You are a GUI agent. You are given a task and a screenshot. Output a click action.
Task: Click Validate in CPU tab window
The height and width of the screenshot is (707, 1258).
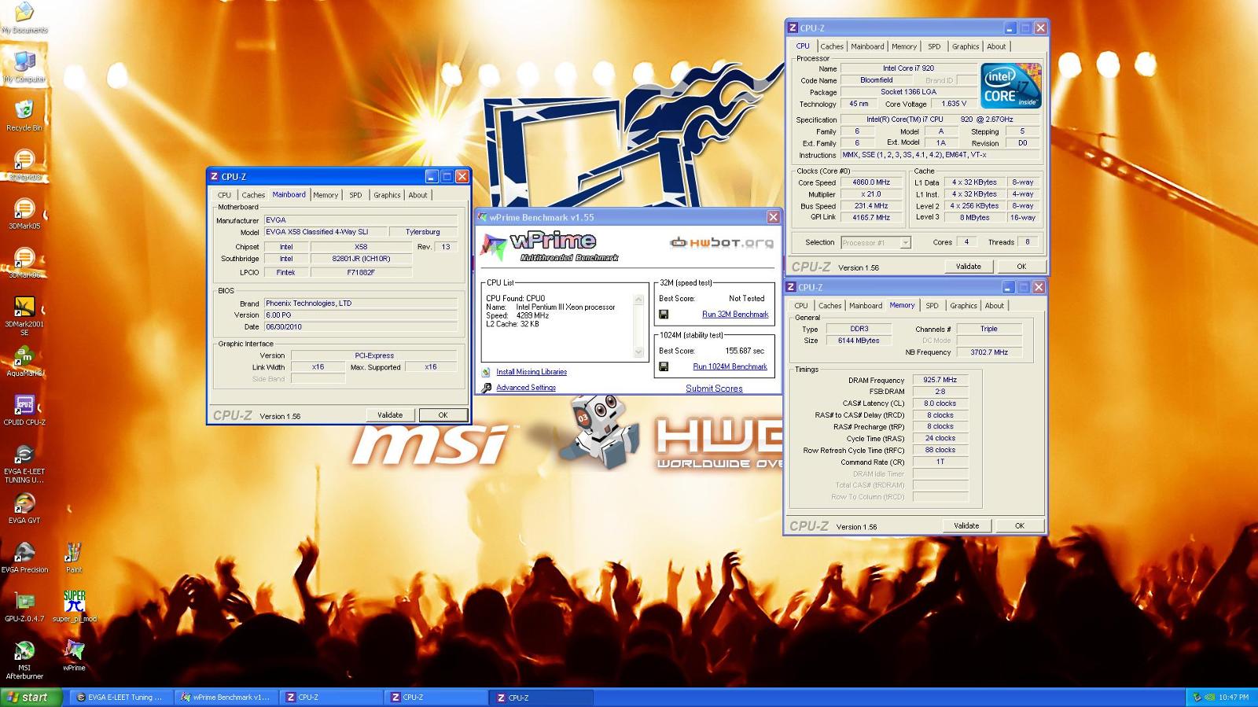point(969,267)
